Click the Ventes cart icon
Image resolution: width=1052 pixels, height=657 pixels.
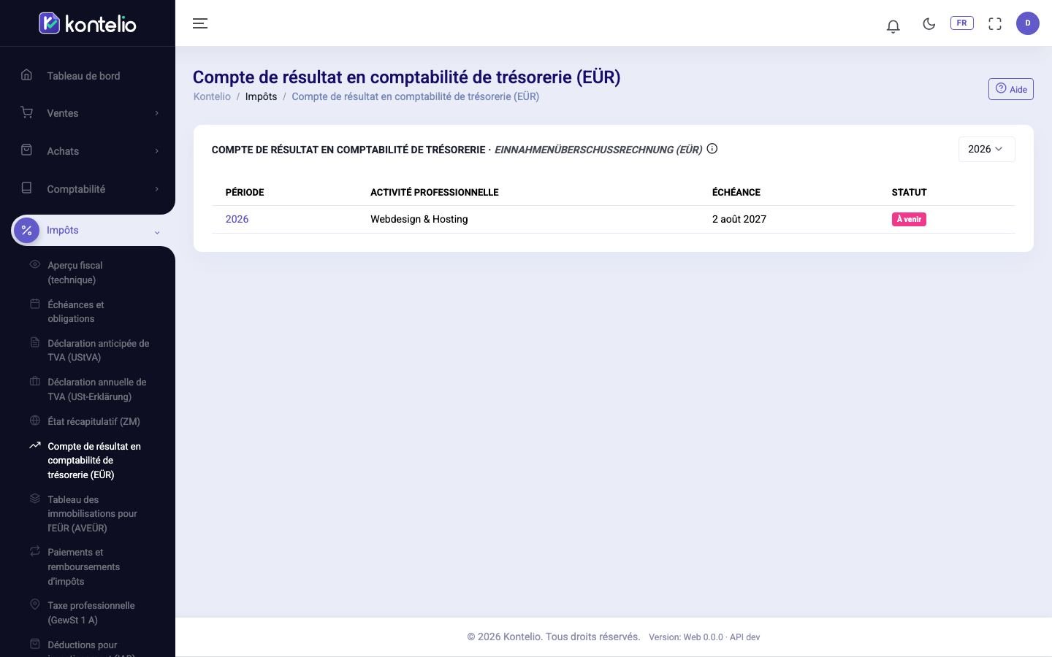tap(26, 112)
